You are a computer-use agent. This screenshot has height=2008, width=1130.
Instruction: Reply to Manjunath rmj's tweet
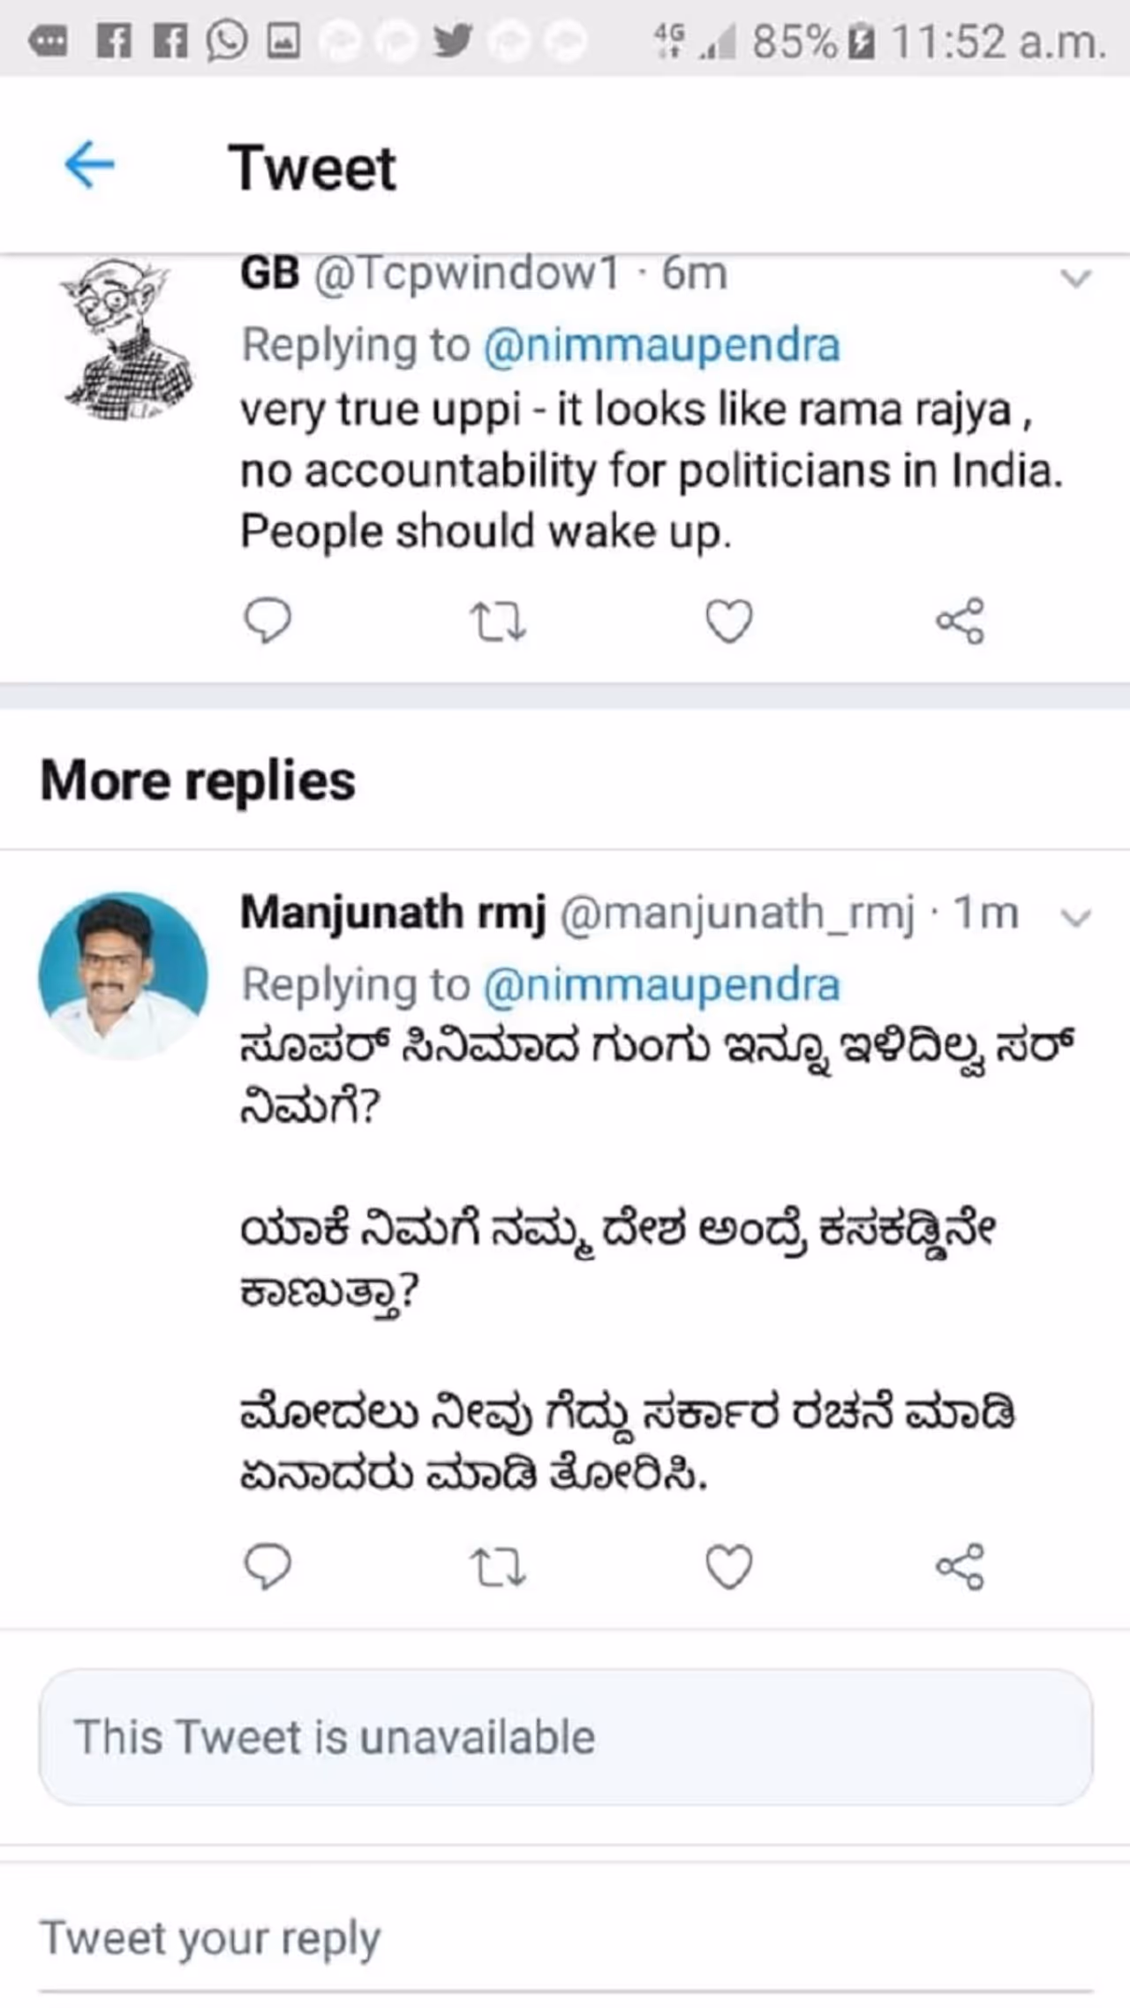click(267, 1567)
